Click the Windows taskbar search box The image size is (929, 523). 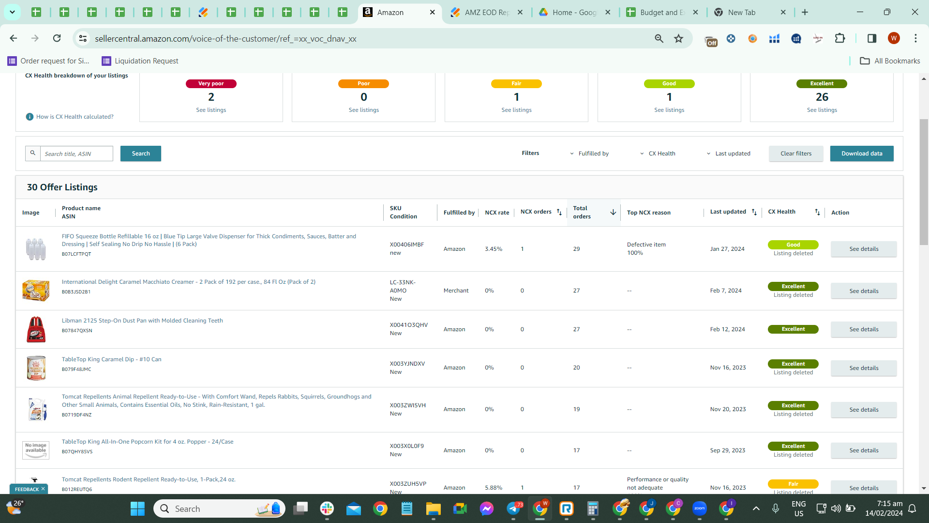(x=219, y=508)
